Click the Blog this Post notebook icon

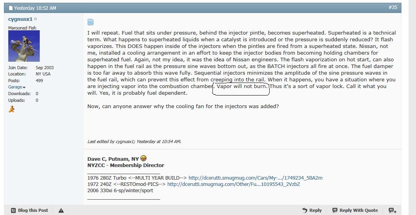pyautogui.click(x=13, y=211)
